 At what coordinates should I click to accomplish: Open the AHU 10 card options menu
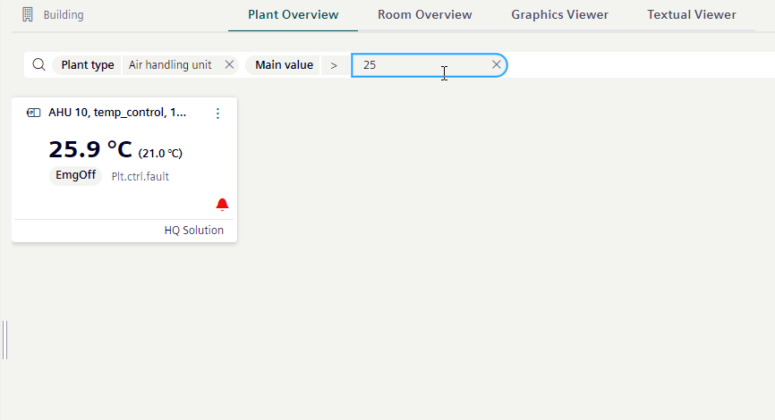click(217, 113)
